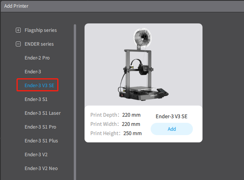244x180 pixels.
Task: Select Ender-3 S1 Pro model
Action: (x=40, y=127)
